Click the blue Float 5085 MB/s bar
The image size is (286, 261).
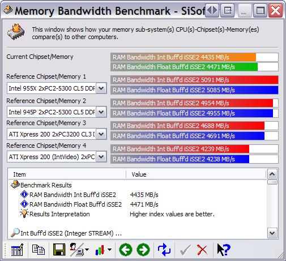[194, 90]
